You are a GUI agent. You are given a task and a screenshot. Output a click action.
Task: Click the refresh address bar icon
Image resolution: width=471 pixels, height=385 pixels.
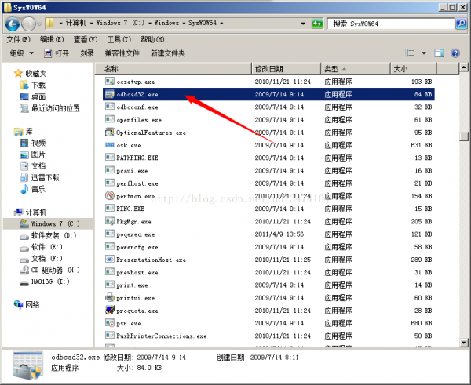click(x=317, y=24)
